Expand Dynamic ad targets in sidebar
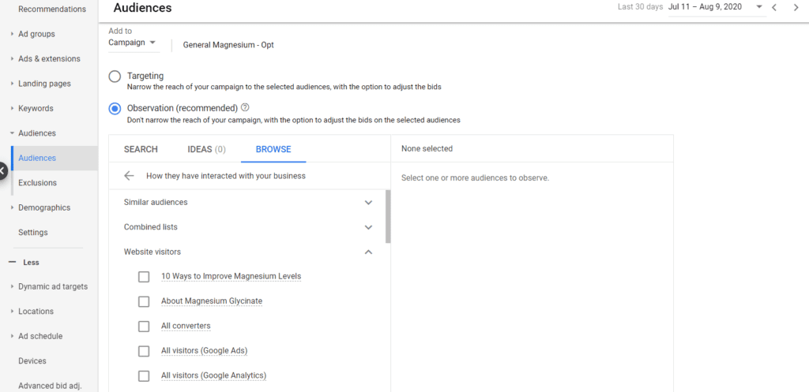This screenshot has width=809, height=392. (12, 286)
